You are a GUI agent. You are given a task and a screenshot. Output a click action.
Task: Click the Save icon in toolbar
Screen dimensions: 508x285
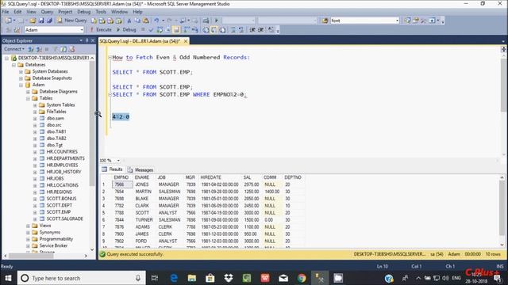(x=41, y=21)
